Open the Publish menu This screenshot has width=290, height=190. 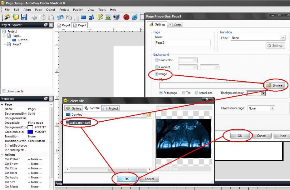click(78, 10)
